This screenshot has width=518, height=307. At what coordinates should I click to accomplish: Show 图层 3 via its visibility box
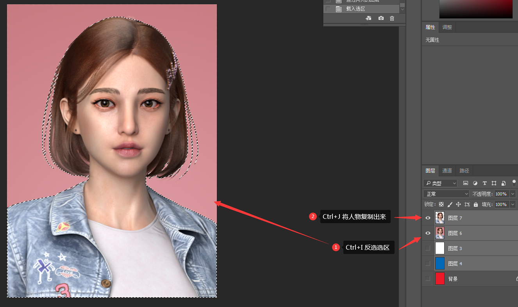[428, 248]
